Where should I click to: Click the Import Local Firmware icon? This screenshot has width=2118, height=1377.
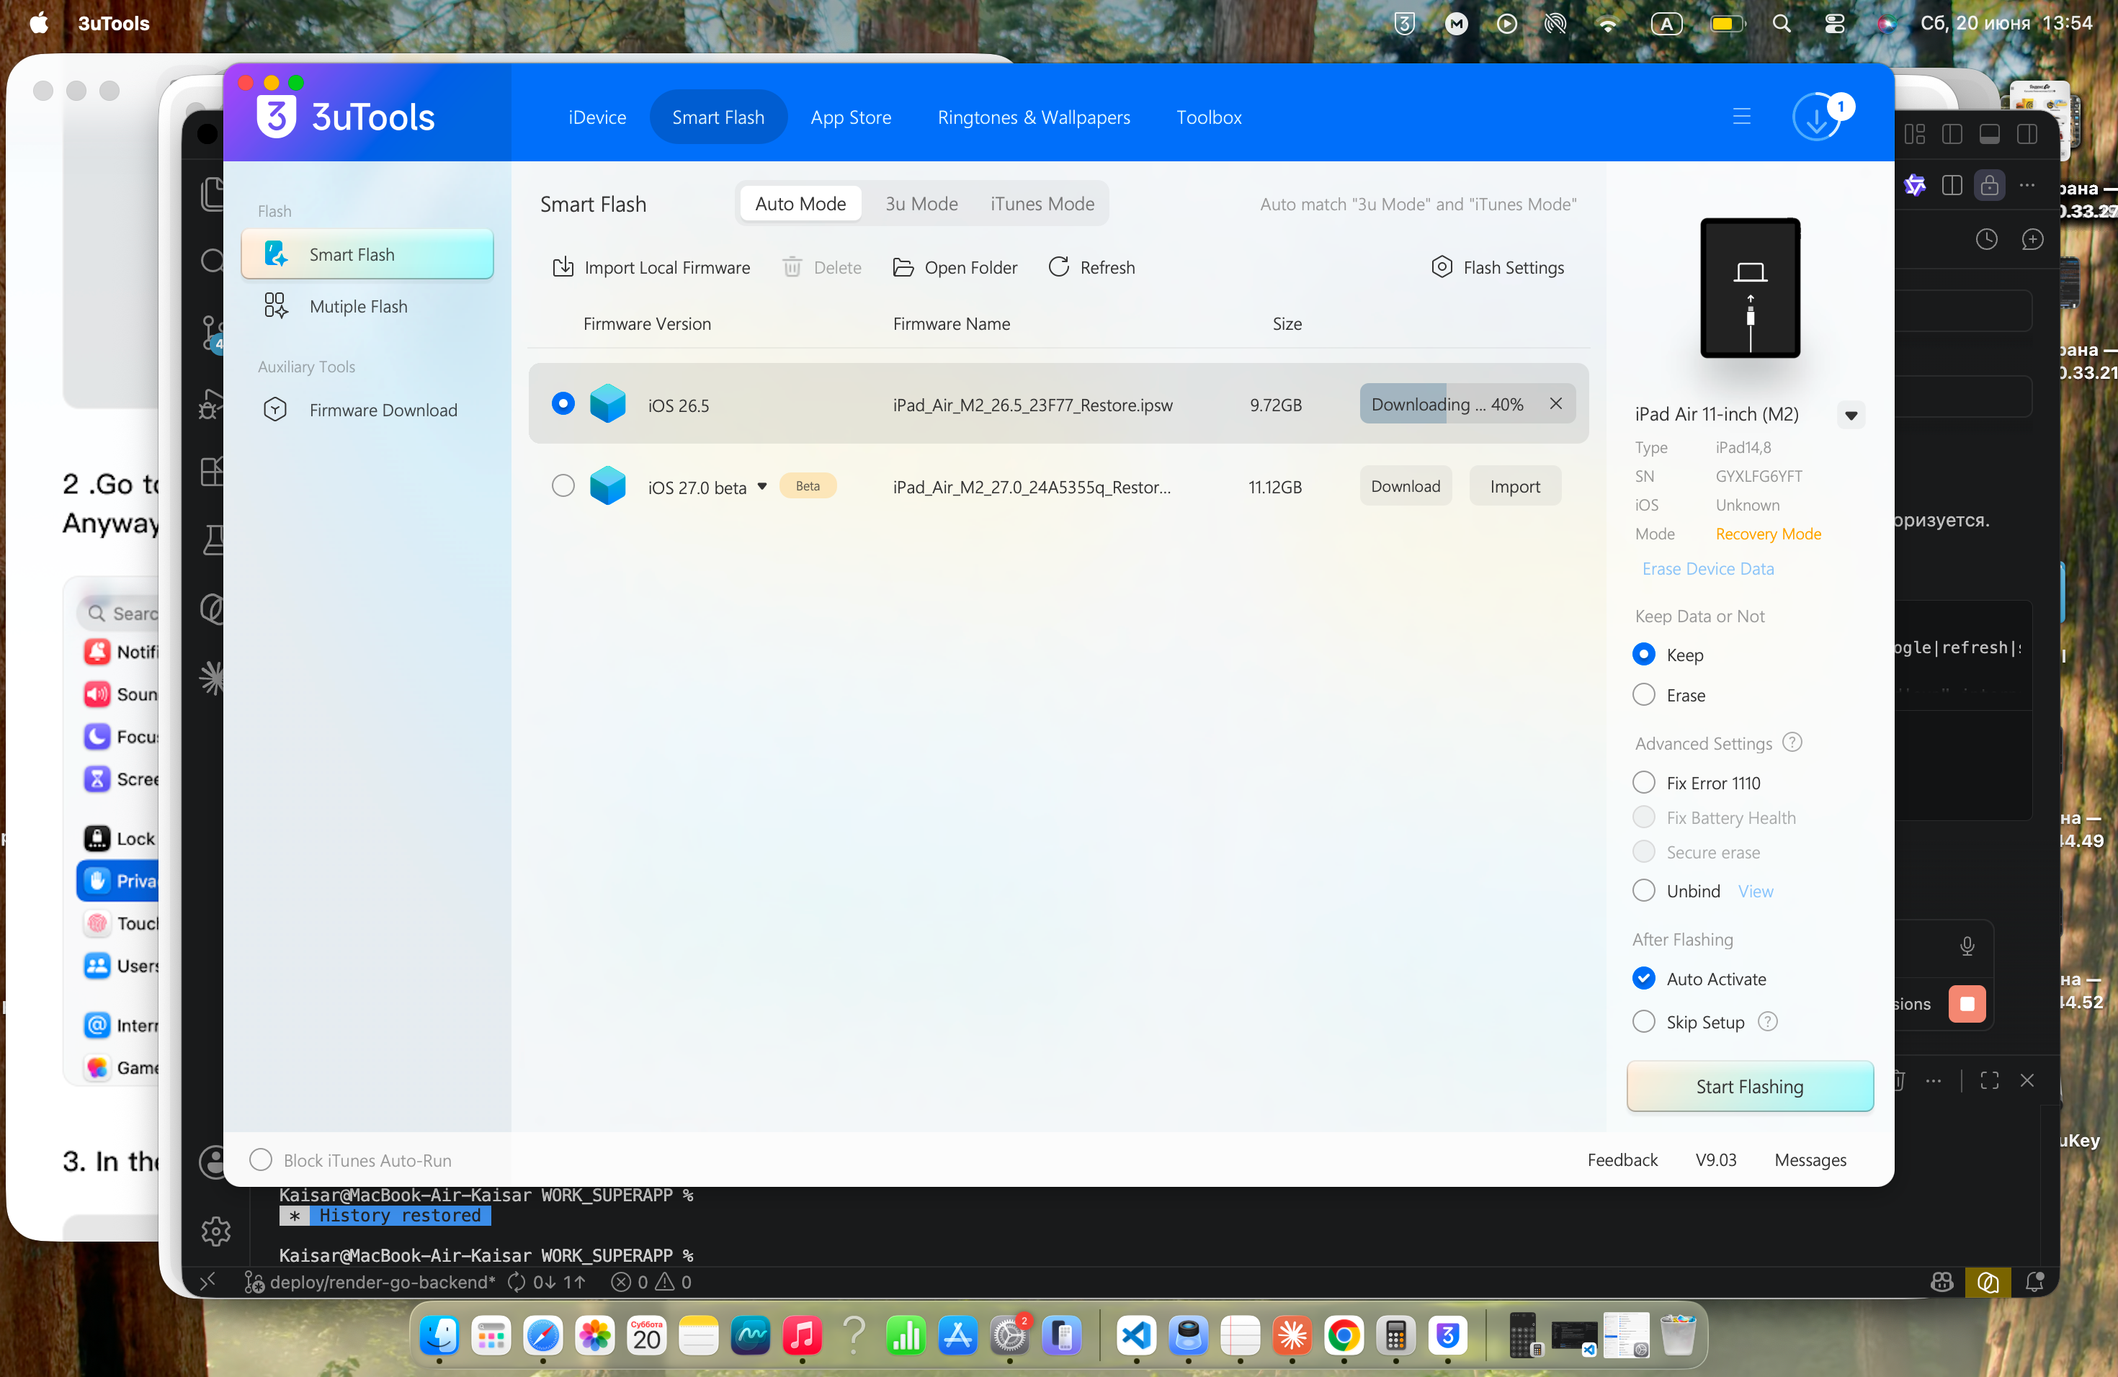pyautogui.click(x=563, y=267)
